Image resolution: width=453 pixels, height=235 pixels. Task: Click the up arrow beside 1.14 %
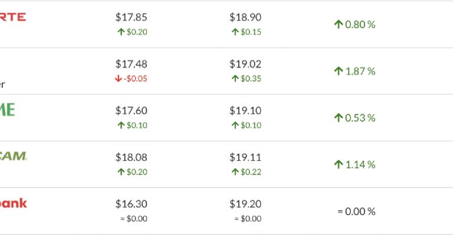[339, 164]
